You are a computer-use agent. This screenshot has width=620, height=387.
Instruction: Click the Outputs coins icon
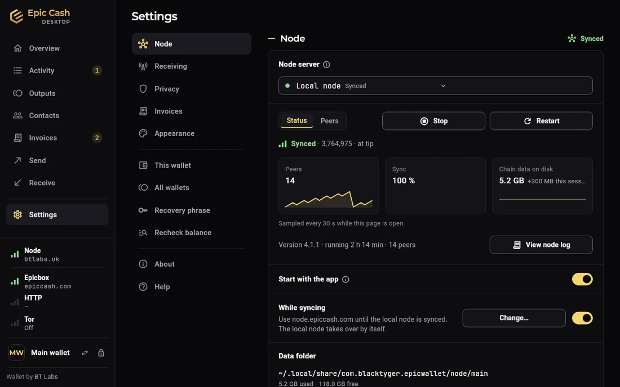pyautogui.click(x=17, y=93)
